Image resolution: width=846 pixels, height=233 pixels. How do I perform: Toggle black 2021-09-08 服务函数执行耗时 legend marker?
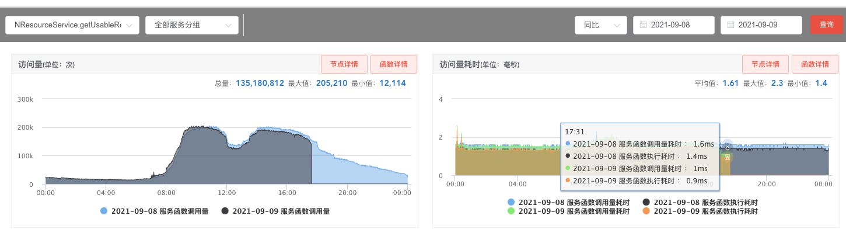point(646,202)
